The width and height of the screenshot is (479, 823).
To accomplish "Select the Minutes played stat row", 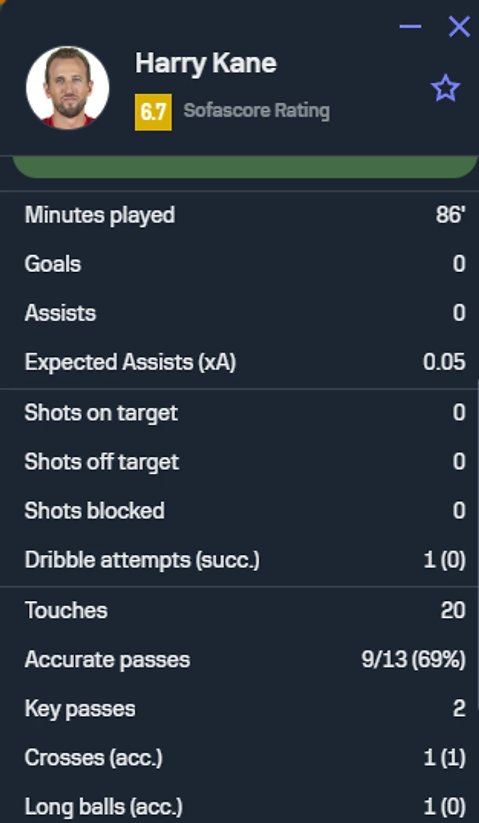I will (239, 216).
